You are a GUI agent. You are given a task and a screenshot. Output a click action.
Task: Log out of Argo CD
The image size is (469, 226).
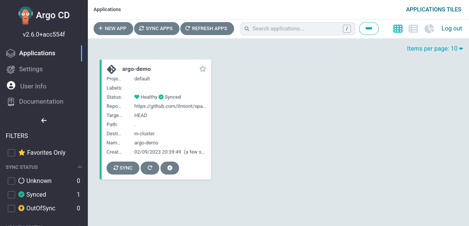(x=451, y=29)
